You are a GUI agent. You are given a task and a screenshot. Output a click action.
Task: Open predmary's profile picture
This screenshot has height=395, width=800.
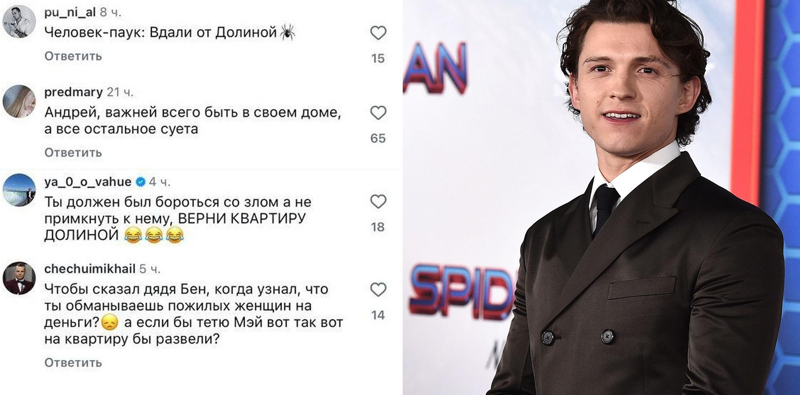[19, 102]
